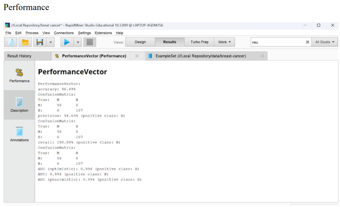This screenshot has height=207, width=340.
Task: Click the Open Process folder icon
Action: 25,42
